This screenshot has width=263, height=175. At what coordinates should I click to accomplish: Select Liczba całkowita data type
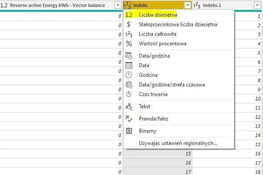tap(179, 34)
